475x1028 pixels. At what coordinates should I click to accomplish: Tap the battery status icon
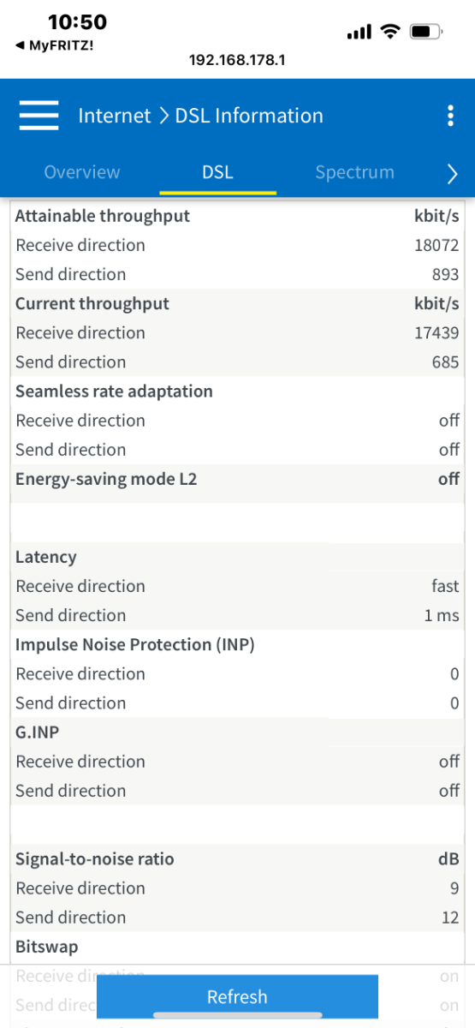point(427,32)
